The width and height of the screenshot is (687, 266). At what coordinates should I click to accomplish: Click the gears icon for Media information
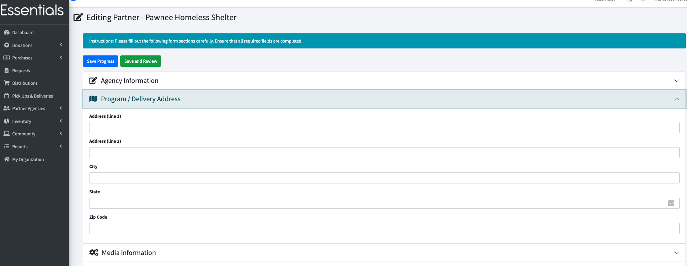[94, 252]
